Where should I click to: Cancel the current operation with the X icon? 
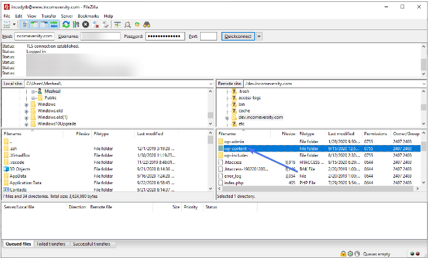(x=85, y=25)
